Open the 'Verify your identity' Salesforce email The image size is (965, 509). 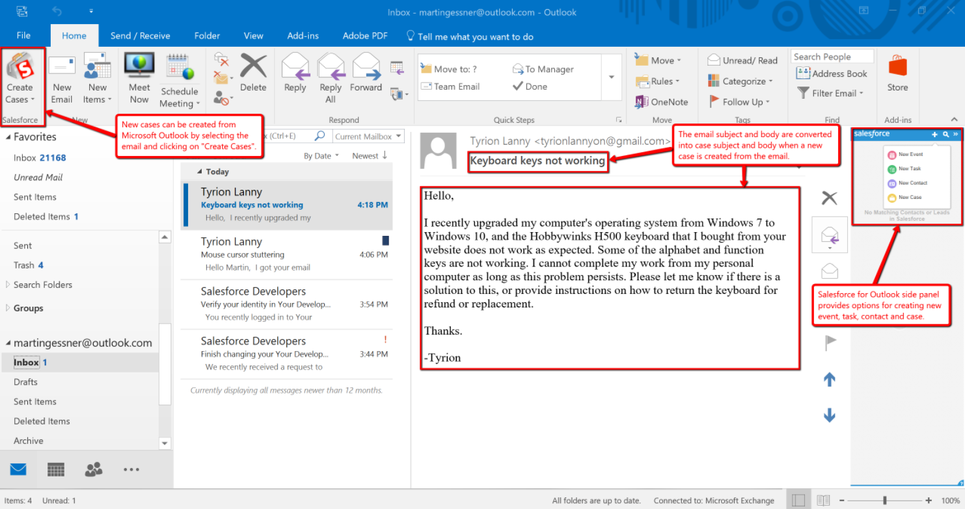(x=286, y=304)
